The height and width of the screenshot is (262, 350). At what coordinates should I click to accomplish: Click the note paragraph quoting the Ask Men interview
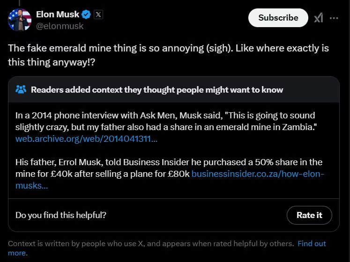pos(165,121)
